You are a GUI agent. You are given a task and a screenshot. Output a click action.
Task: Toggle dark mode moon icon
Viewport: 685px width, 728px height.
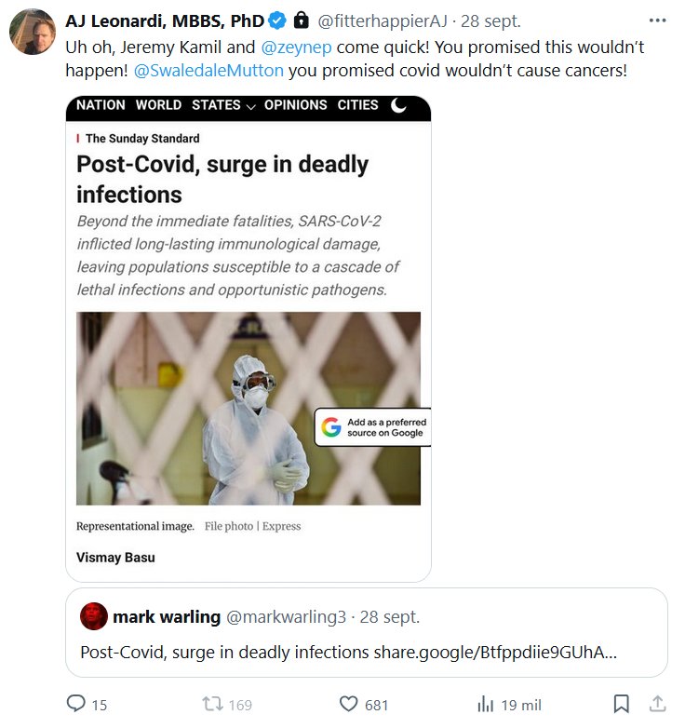tap(398, 105)
